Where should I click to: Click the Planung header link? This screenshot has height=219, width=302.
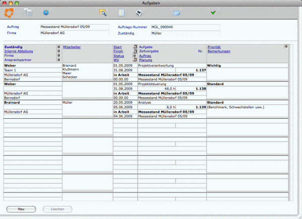pos(145,60)
